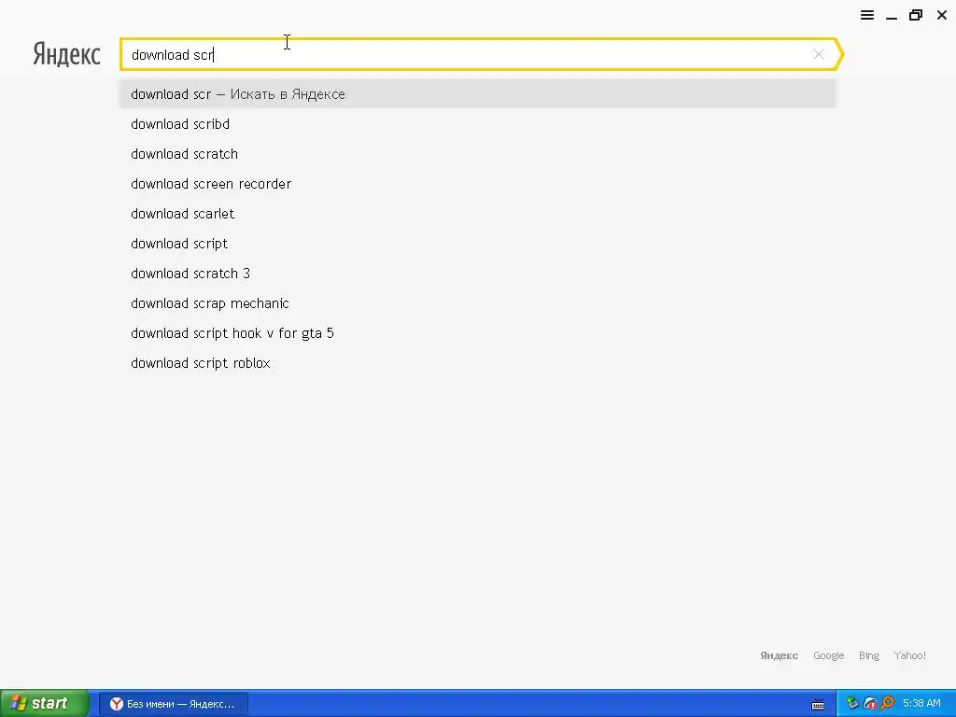Viewport: 956px width, 717px height.
Task: Click the safely remove hardware tray icon
Action: pos(852,703)
